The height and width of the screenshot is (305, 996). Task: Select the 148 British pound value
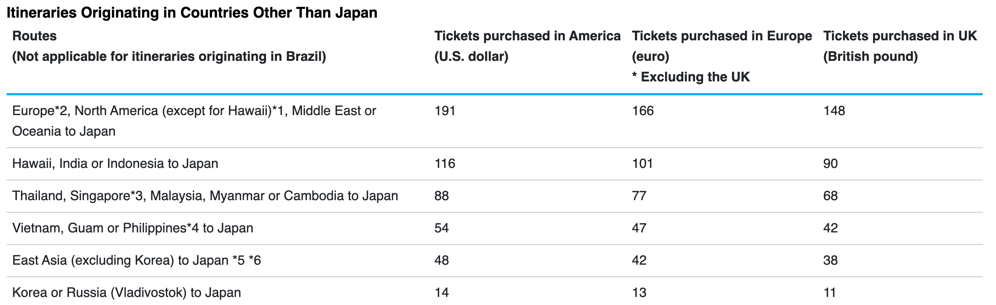(834, 111)
